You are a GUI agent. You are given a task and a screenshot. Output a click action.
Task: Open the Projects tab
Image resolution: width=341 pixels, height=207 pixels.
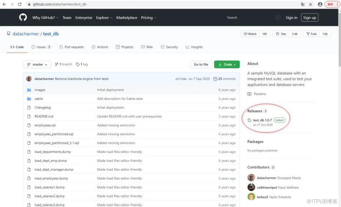(x=125, y=47)
